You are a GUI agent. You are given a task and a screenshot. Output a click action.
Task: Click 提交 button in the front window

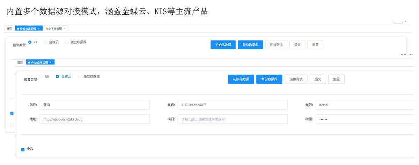pyautogui.click(x=318, y=79)
